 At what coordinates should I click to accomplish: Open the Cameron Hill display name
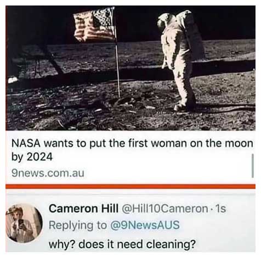coord(83,209)
